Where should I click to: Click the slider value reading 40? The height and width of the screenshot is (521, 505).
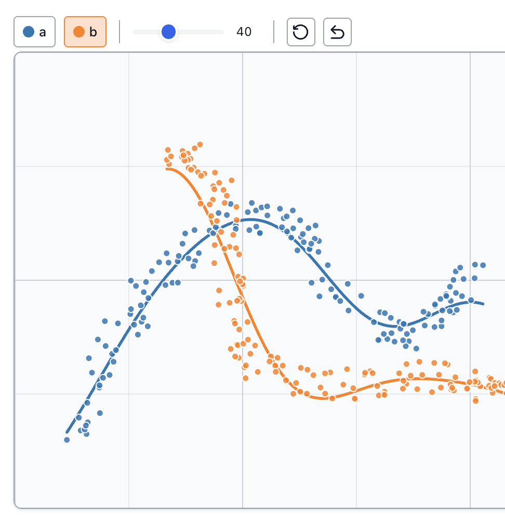pos(244,32)
